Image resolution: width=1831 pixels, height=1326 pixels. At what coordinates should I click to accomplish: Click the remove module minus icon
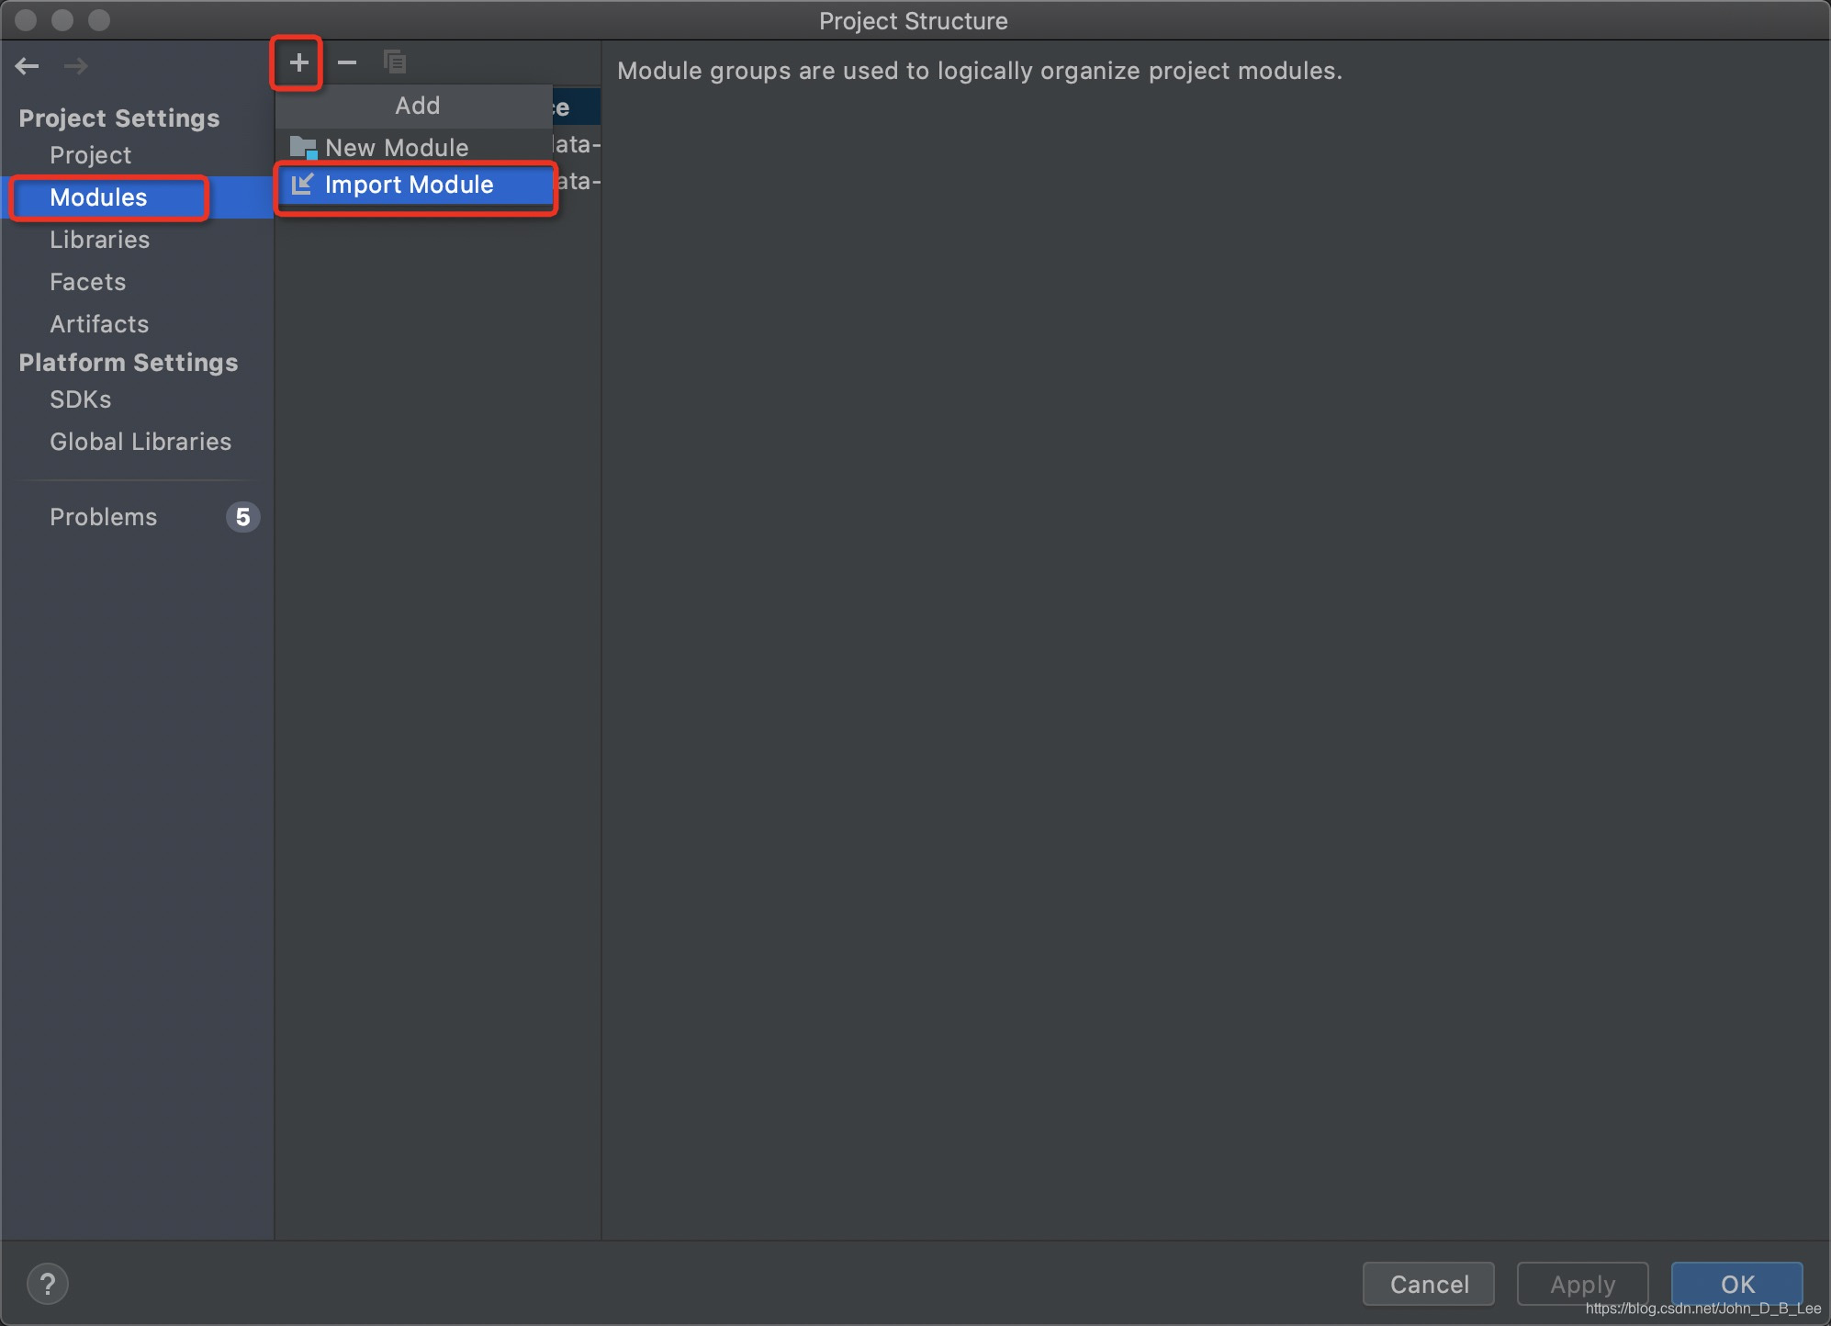[347, 62]
